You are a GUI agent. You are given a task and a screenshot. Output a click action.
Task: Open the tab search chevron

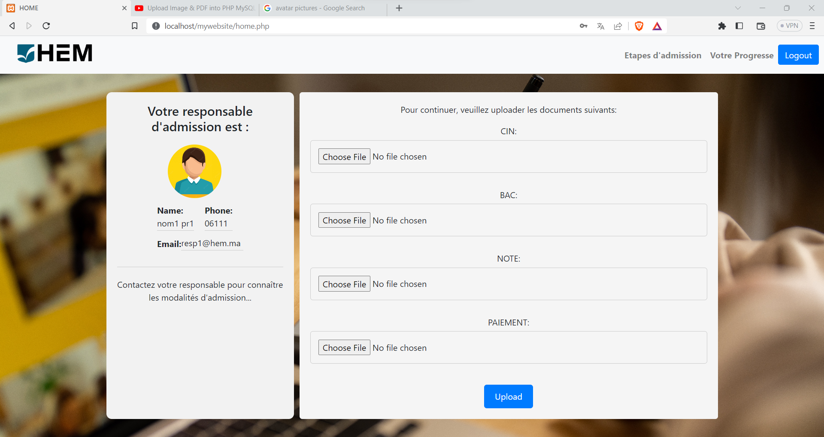point(738,8)
